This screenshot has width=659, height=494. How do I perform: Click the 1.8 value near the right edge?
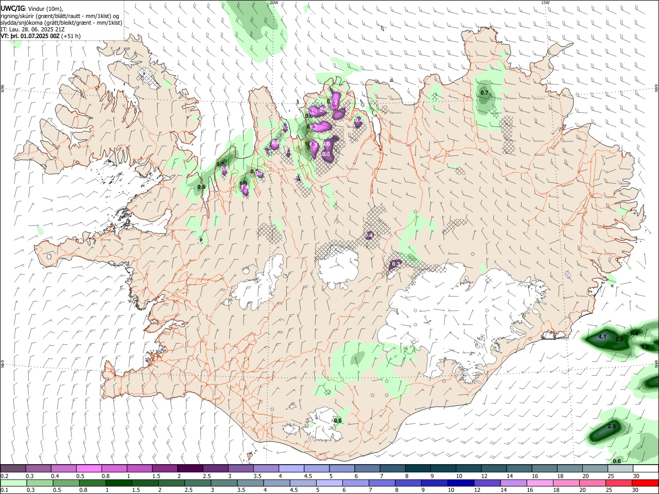[x=645, y=347]
